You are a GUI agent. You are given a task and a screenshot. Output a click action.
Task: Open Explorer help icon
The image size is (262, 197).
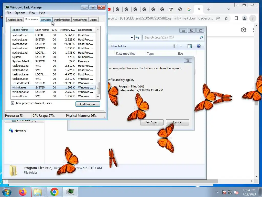(199, 46)
